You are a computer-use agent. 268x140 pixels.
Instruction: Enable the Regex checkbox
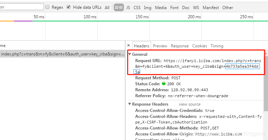click(x=48, y=7)
